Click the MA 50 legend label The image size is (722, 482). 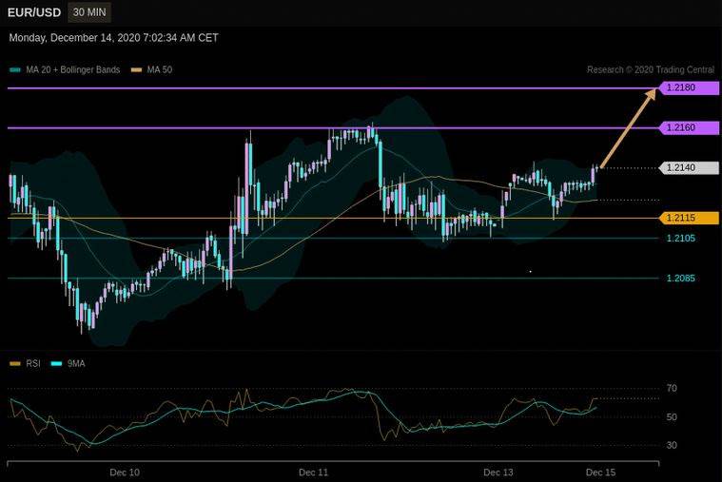click(x=159, y=70)
